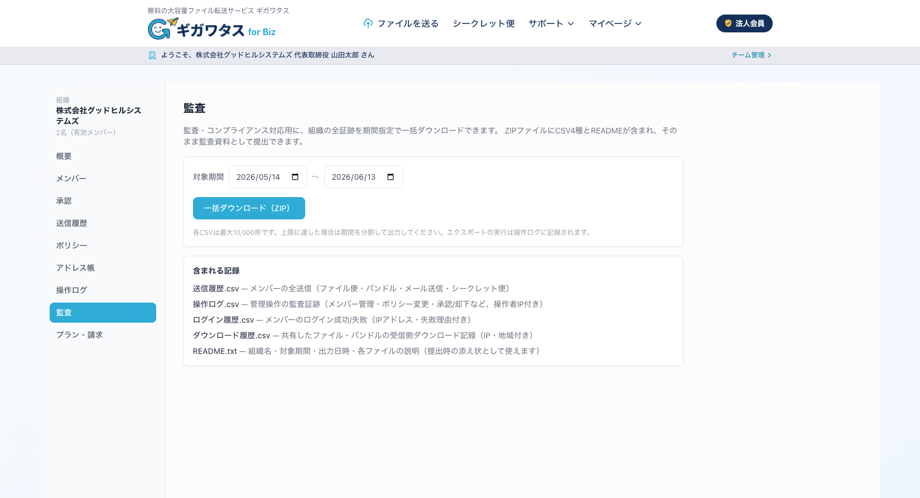Screen dimensions: 920x498
Task: Click the CSV 10,000件 limit note
Action: 392,232
